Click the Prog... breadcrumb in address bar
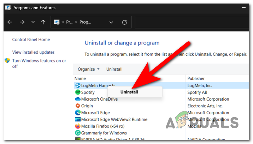This screenshot has width=253, height=144. (x=85, y=22)
